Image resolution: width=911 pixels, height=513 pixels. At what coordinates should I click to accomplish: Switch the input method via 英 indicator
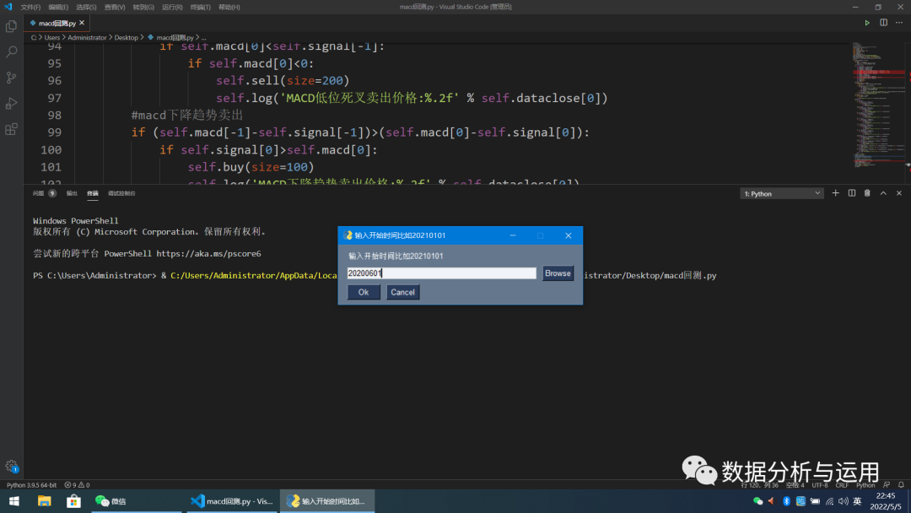pos(857,501)
